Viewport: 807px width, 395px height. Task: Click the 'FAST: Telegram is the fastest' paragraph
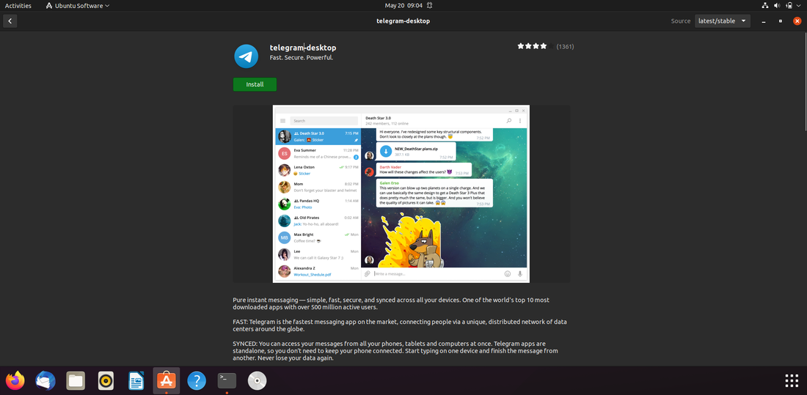tap(400, 325)
